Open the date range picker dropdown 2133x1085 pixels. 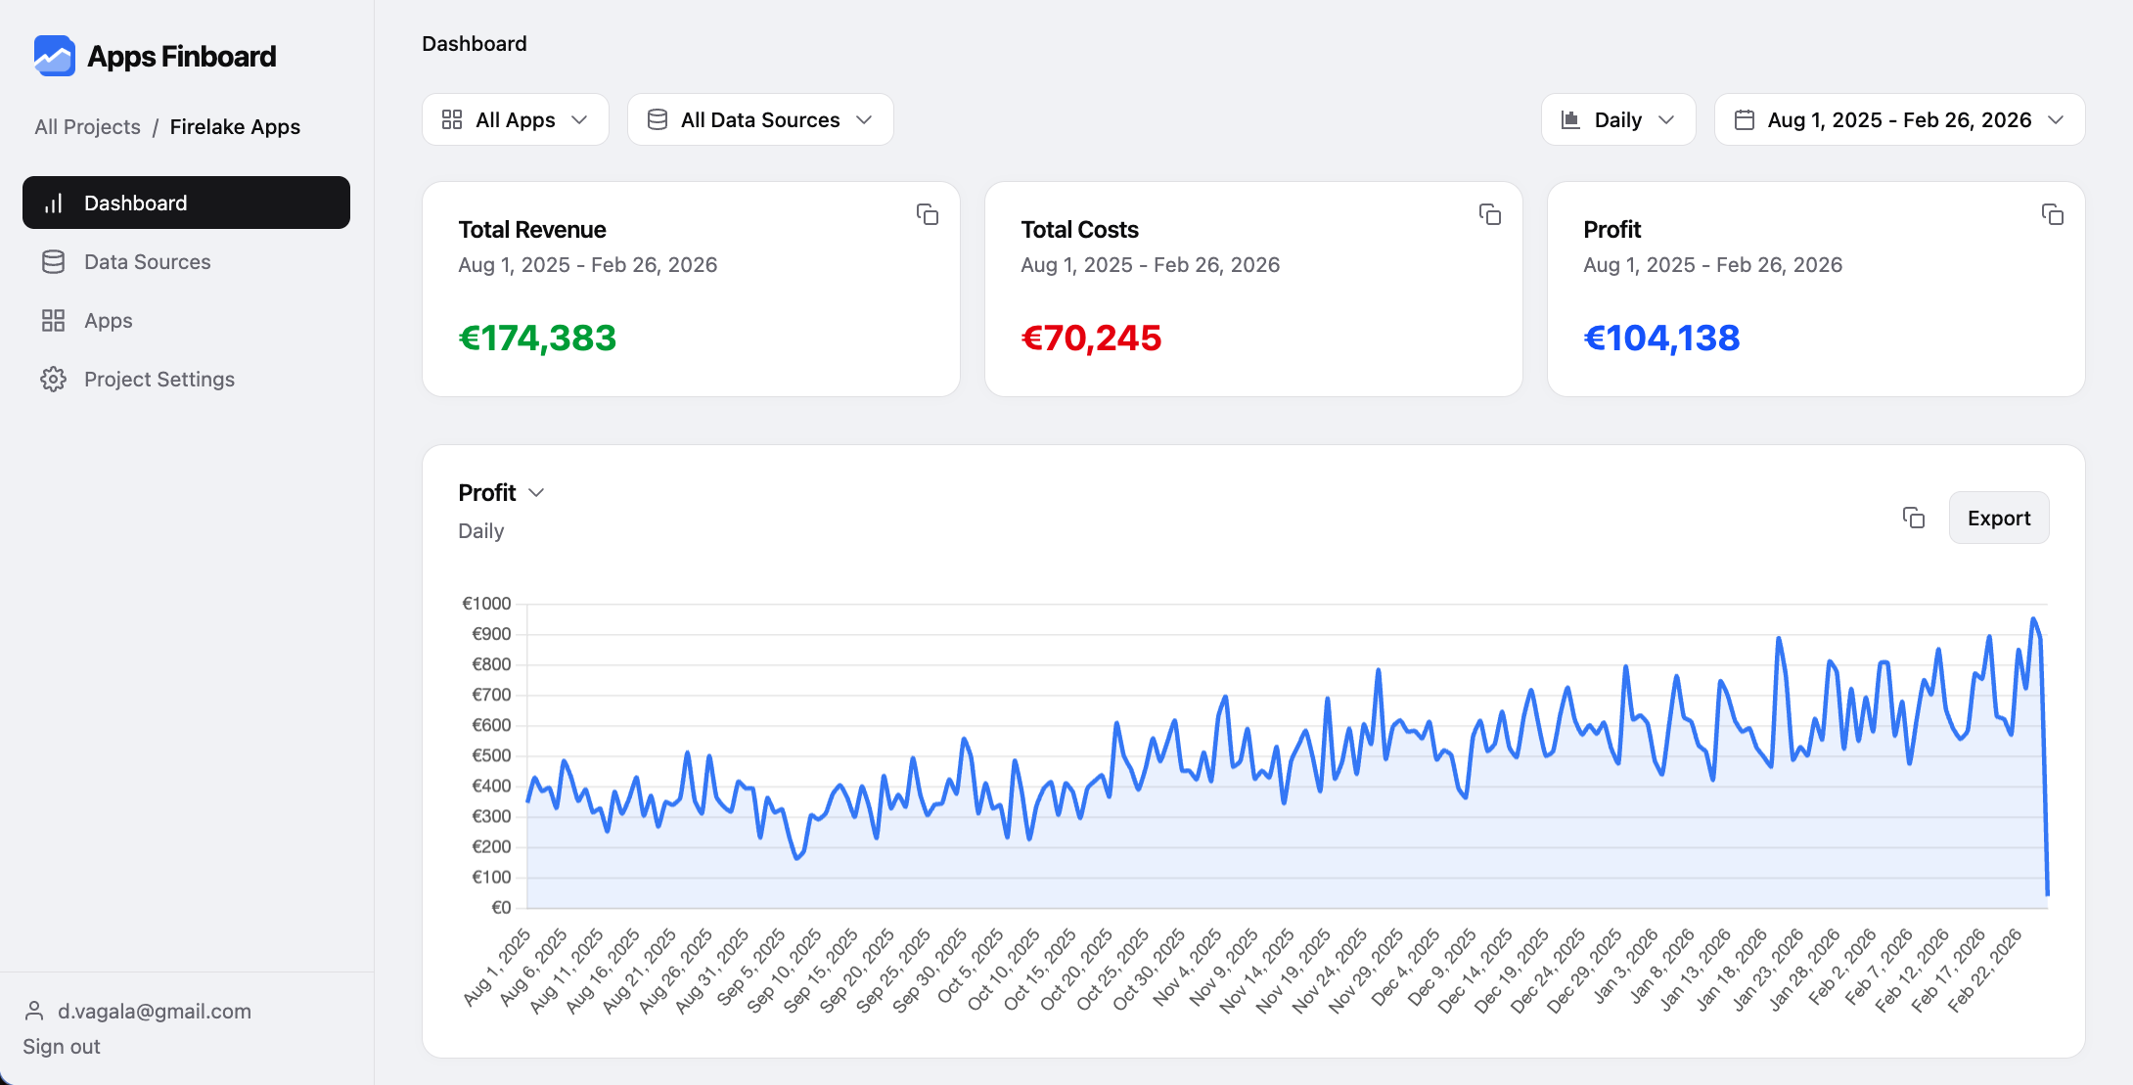[x=1899, y=119]
